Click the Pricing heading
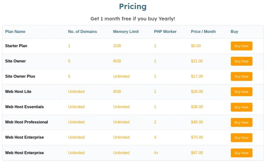The width and height of the screenshot is (266, 163). click(133, 6)
